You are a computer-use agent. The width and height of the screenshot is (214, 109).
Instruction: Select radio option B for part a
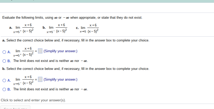pyautogui.click(x=4, y=61)
